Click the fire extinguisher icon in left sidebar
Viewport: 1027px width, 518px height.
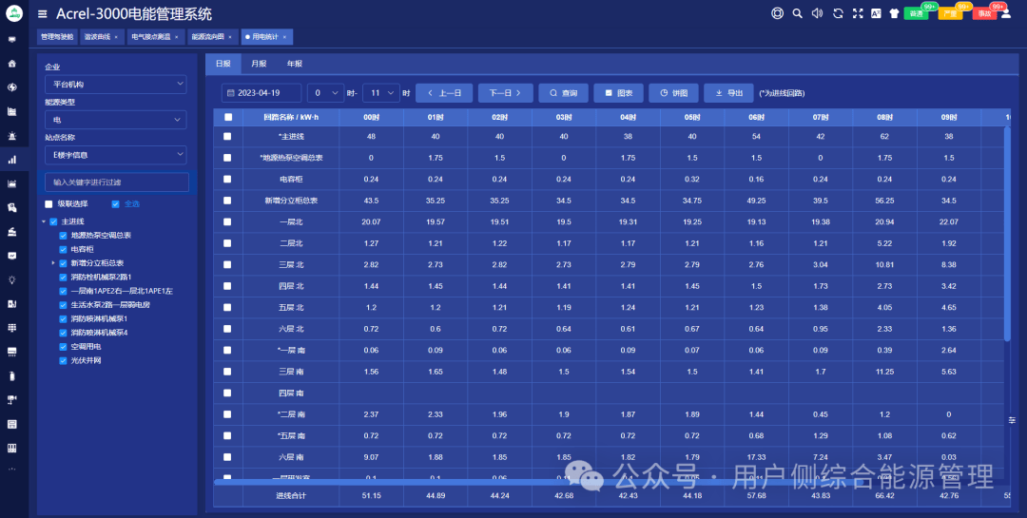11,375
